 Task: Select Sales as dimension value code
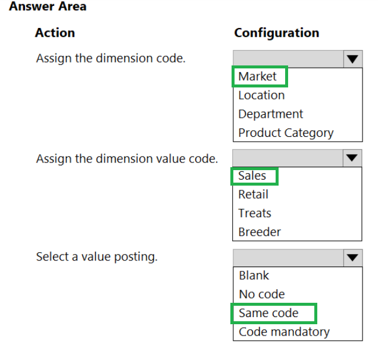click(x=252, y=175)
